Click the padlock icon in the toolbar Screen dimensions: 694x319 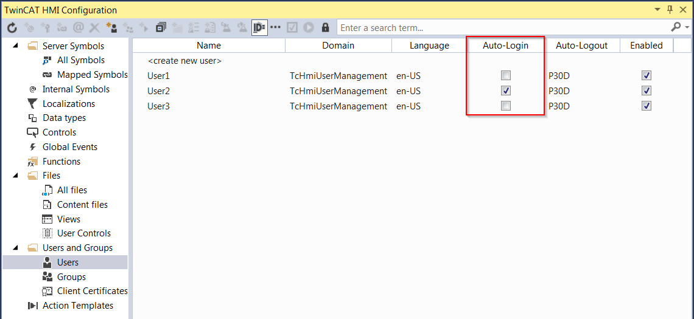tap(325, 28)
